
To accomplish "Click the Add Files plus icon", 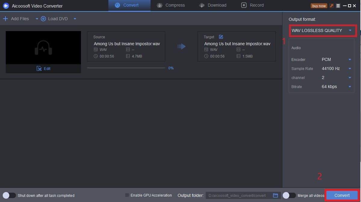I will [5, 19].
